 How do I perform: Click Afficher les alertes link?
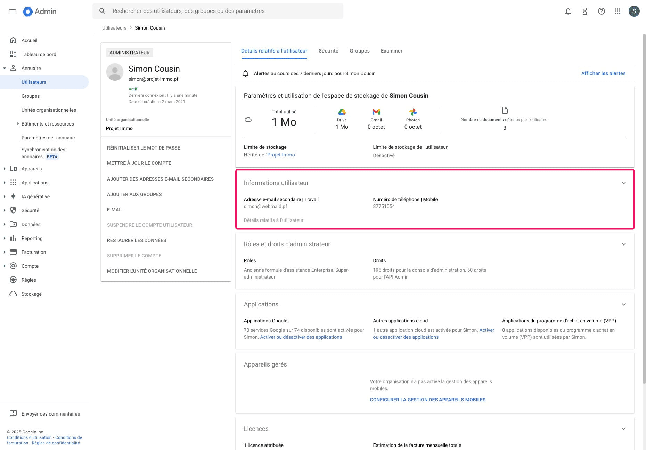coord(603,73)
